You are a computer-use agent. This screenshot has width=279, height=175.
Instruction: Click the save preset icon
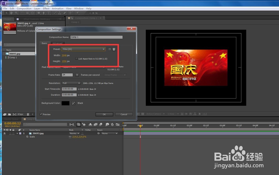110,49
